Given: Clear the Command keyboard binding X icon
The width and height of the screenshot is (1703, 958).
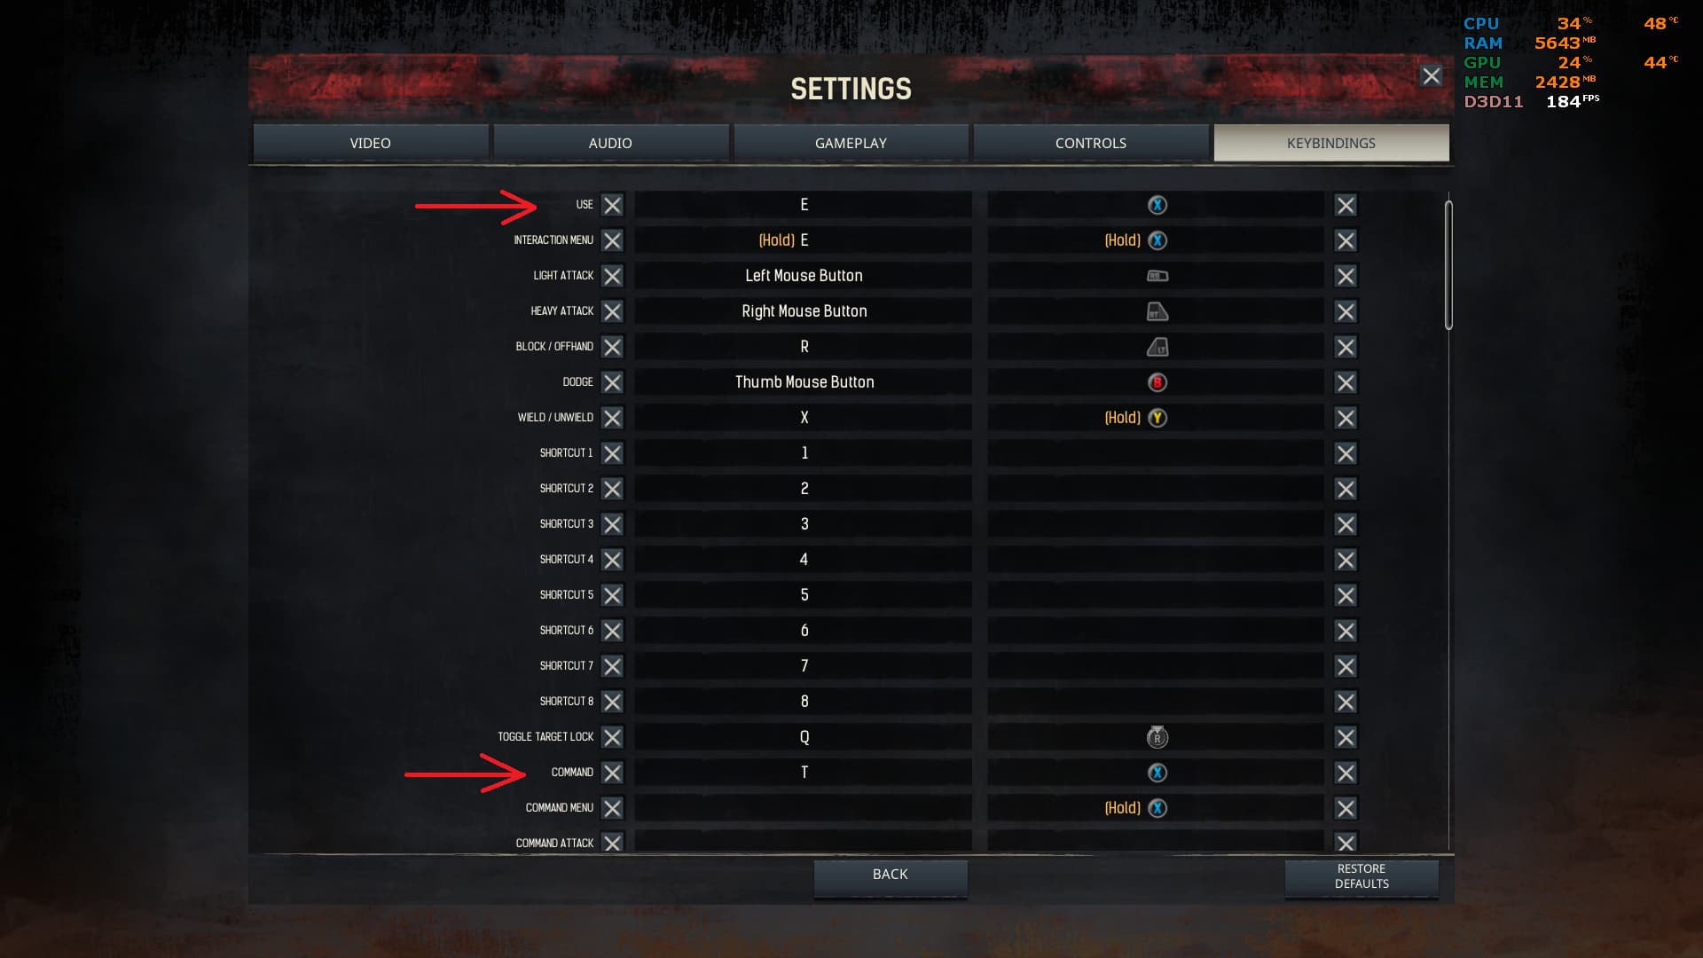Looking at the screenshot, I should (x=612, y=773).
